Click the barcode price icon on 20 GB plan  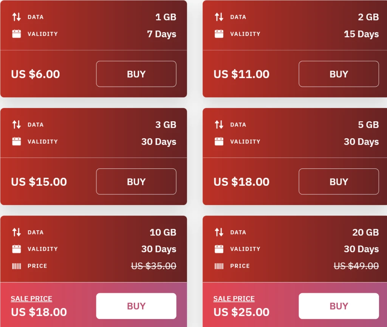point(219,266)
